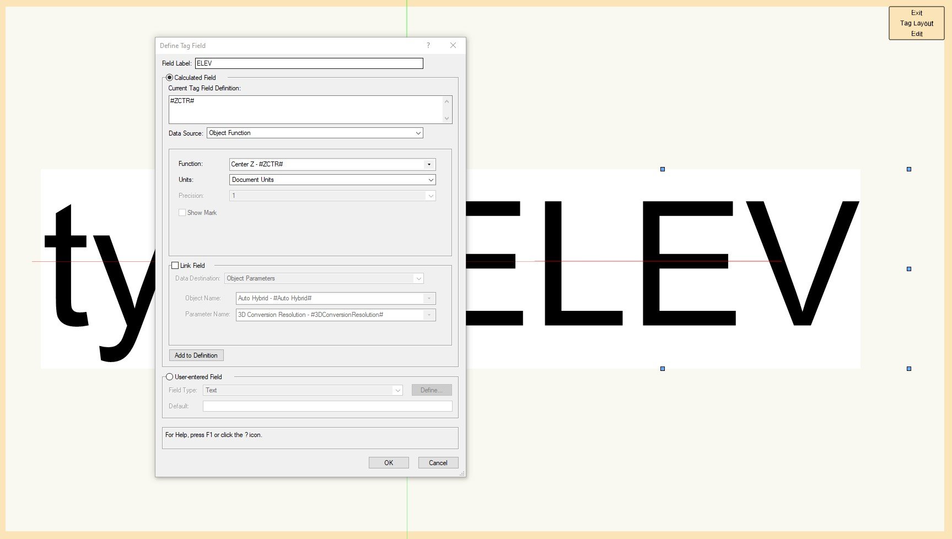Click the Cancel button
952x539 pixels.
pos(438,462)
